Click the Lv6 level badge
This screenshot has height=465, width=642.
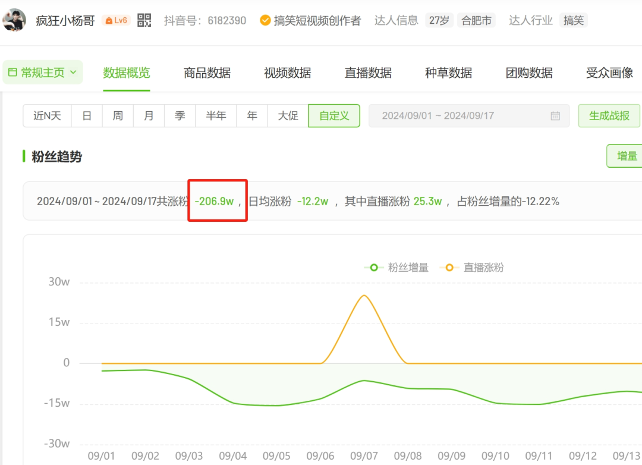(116, 20)
